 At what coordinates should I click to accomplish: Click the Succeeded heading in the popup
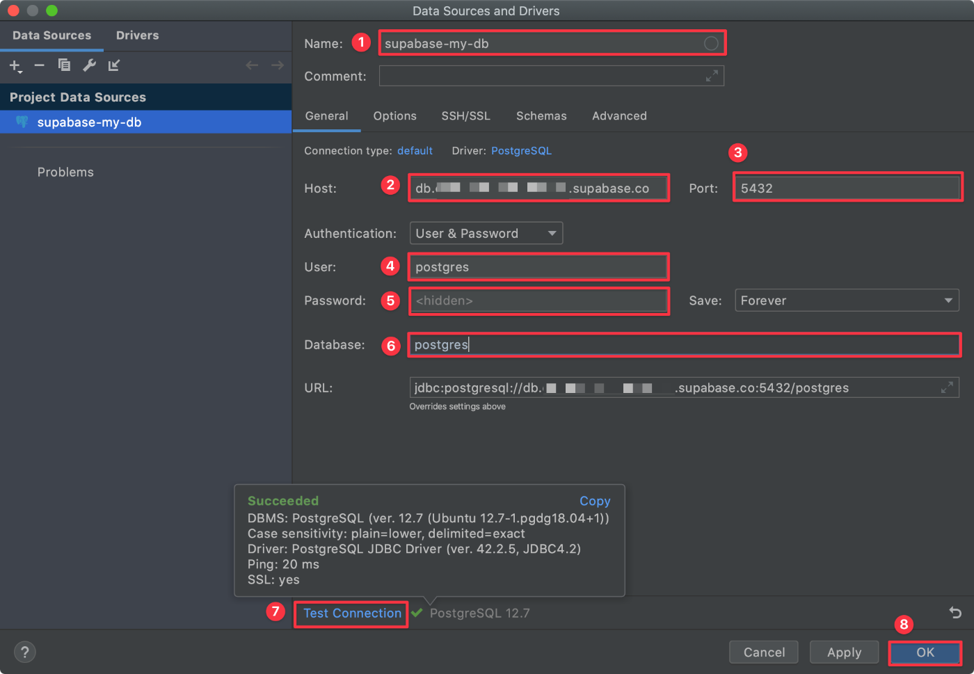283,501
